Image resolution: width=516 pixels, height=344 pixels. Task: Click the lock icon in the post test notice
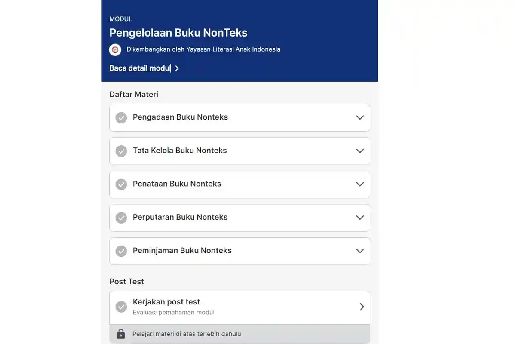coord(121,333)
